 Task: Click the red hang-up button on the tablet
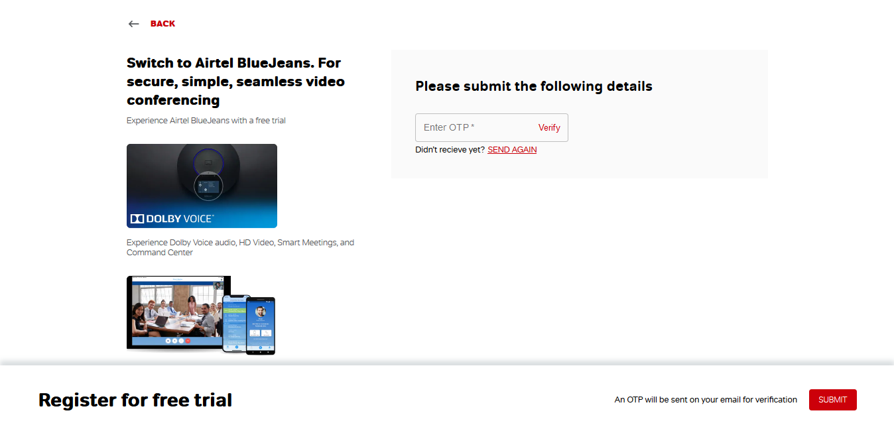pos(188,341)
